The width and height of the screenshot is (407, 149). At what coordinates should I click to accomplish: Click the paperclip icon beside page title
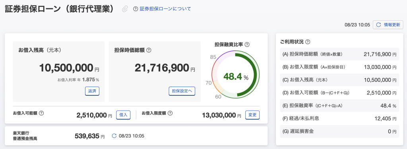click(125, 9)
